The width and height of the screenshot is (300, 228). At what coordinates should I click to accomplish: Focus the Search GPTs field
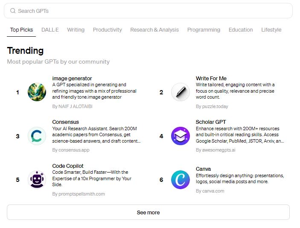[x=148, y=11]
